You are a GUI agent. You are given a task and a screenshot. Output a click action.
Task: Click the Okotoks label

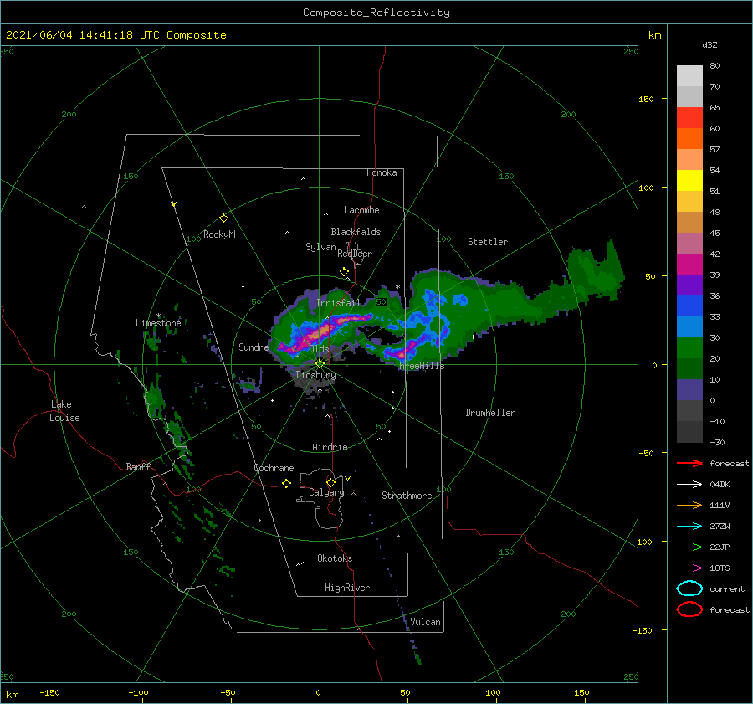point(335,558)
